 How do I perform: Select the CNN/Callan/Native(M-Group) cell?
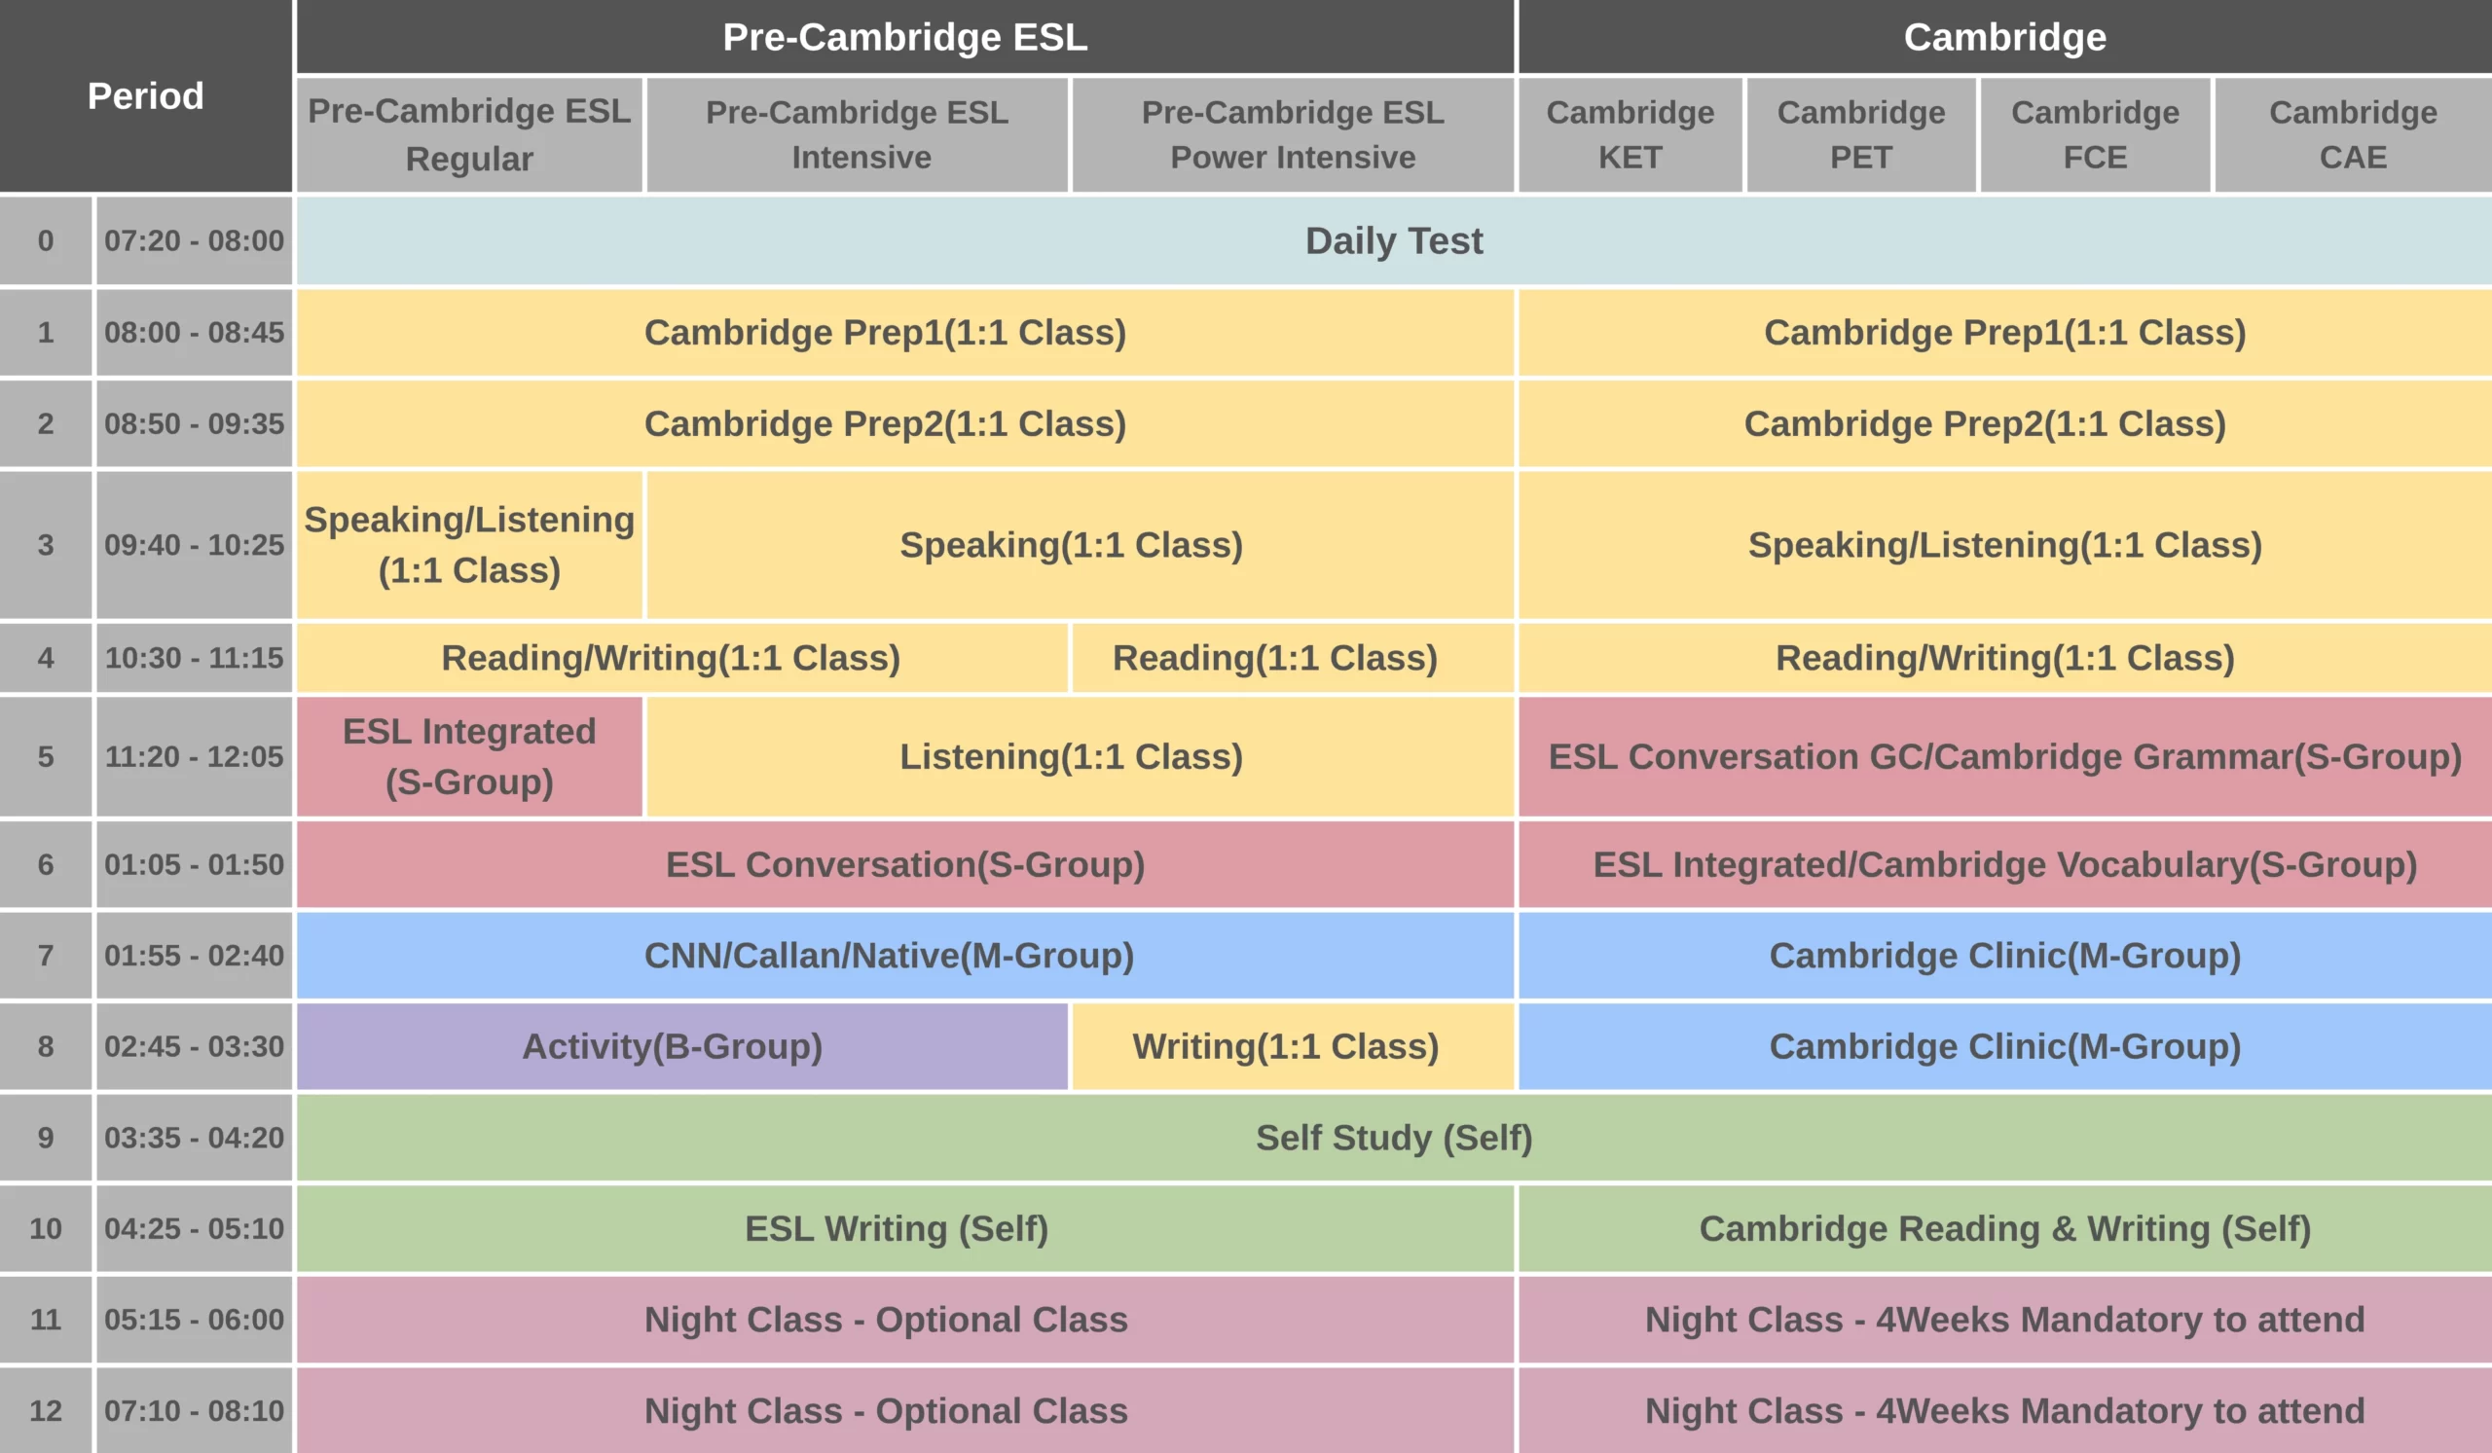click(889, 956)
